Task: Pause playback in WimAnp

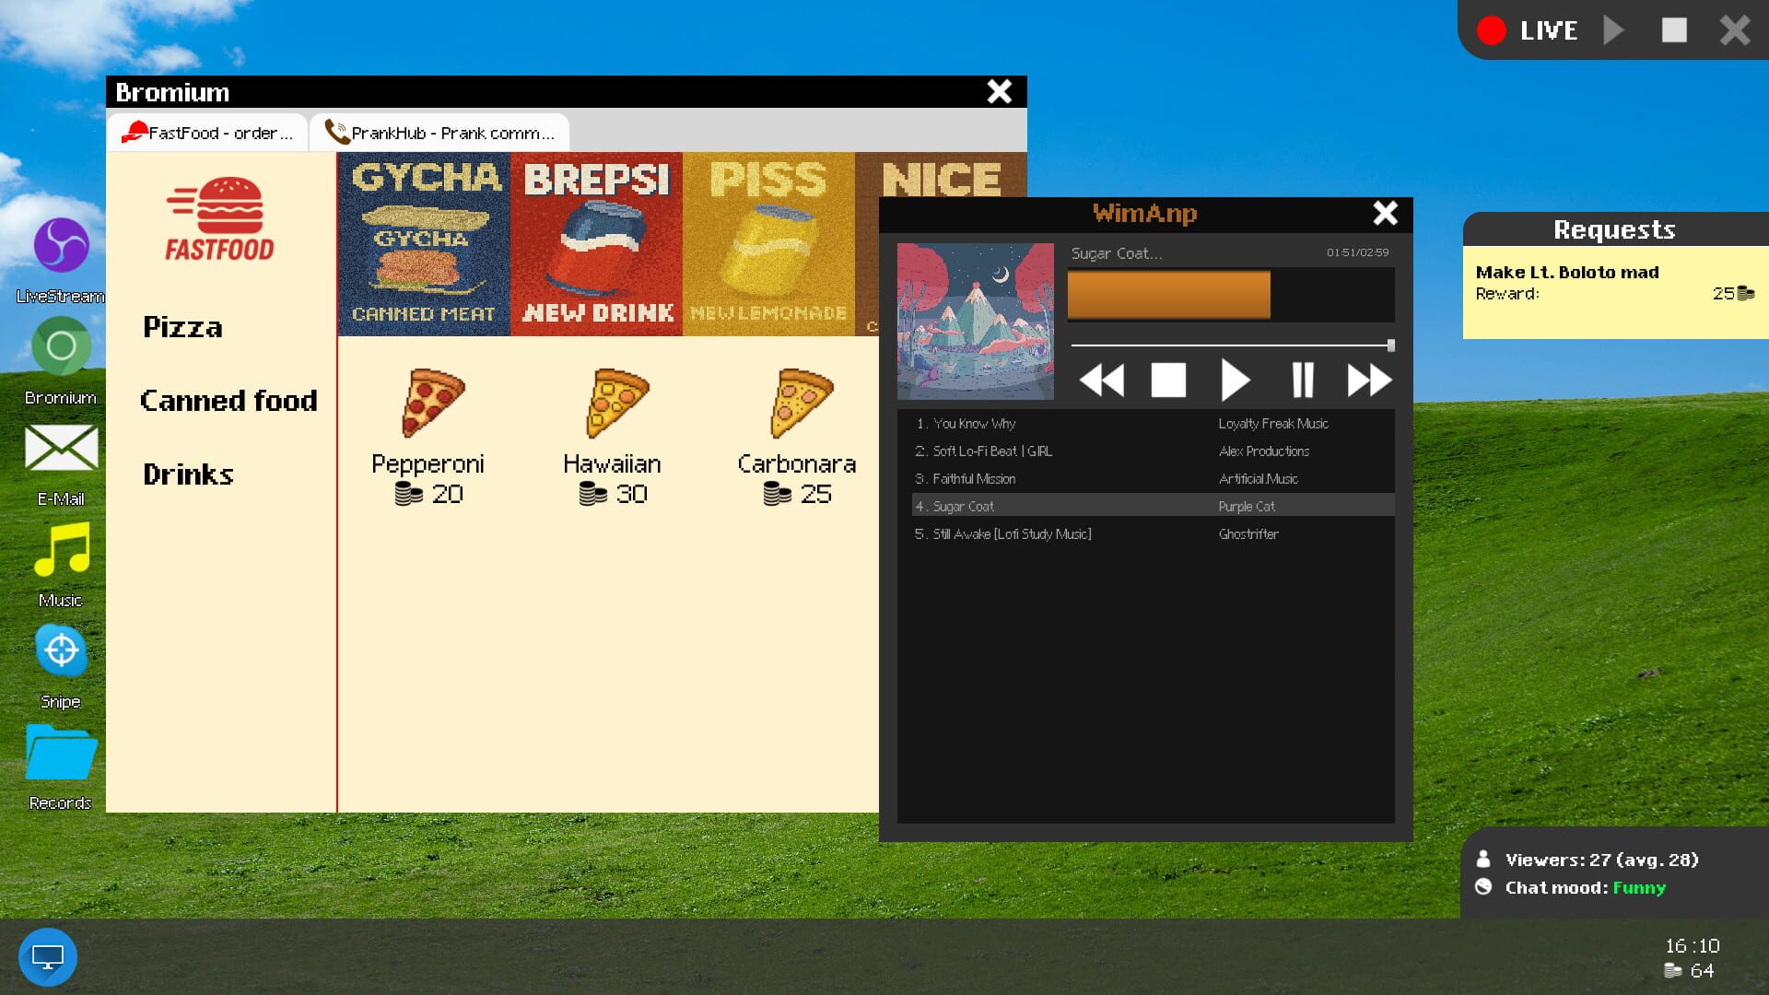Action: (1303, 379)
